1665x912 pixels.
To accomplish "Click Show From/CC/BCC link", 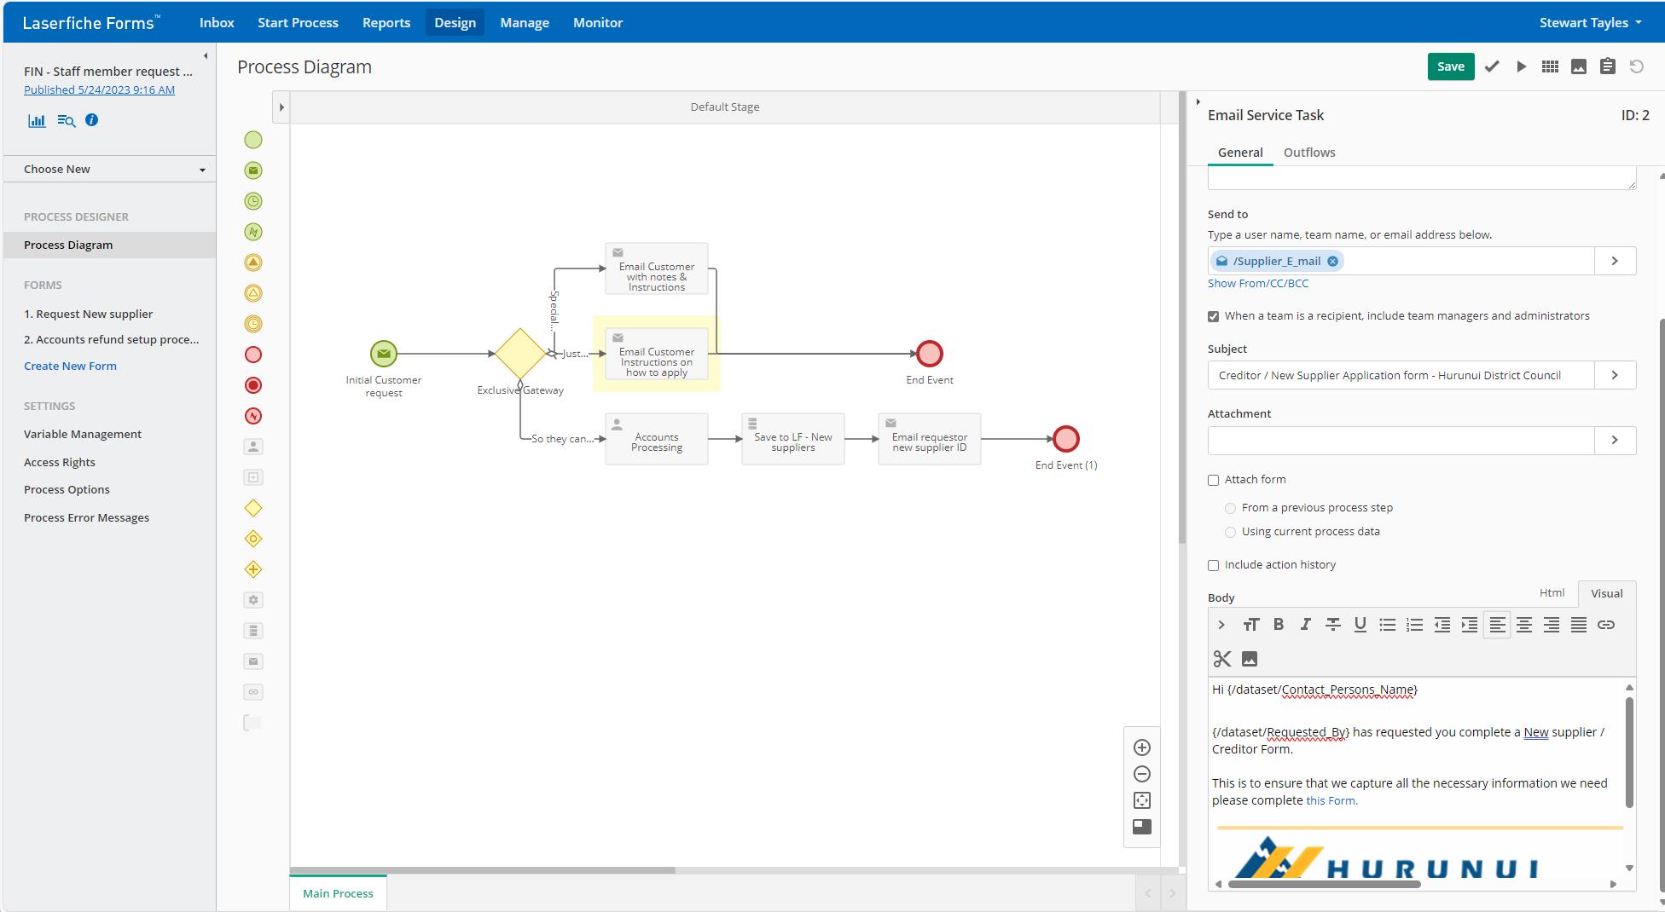I will [1257, 283].
